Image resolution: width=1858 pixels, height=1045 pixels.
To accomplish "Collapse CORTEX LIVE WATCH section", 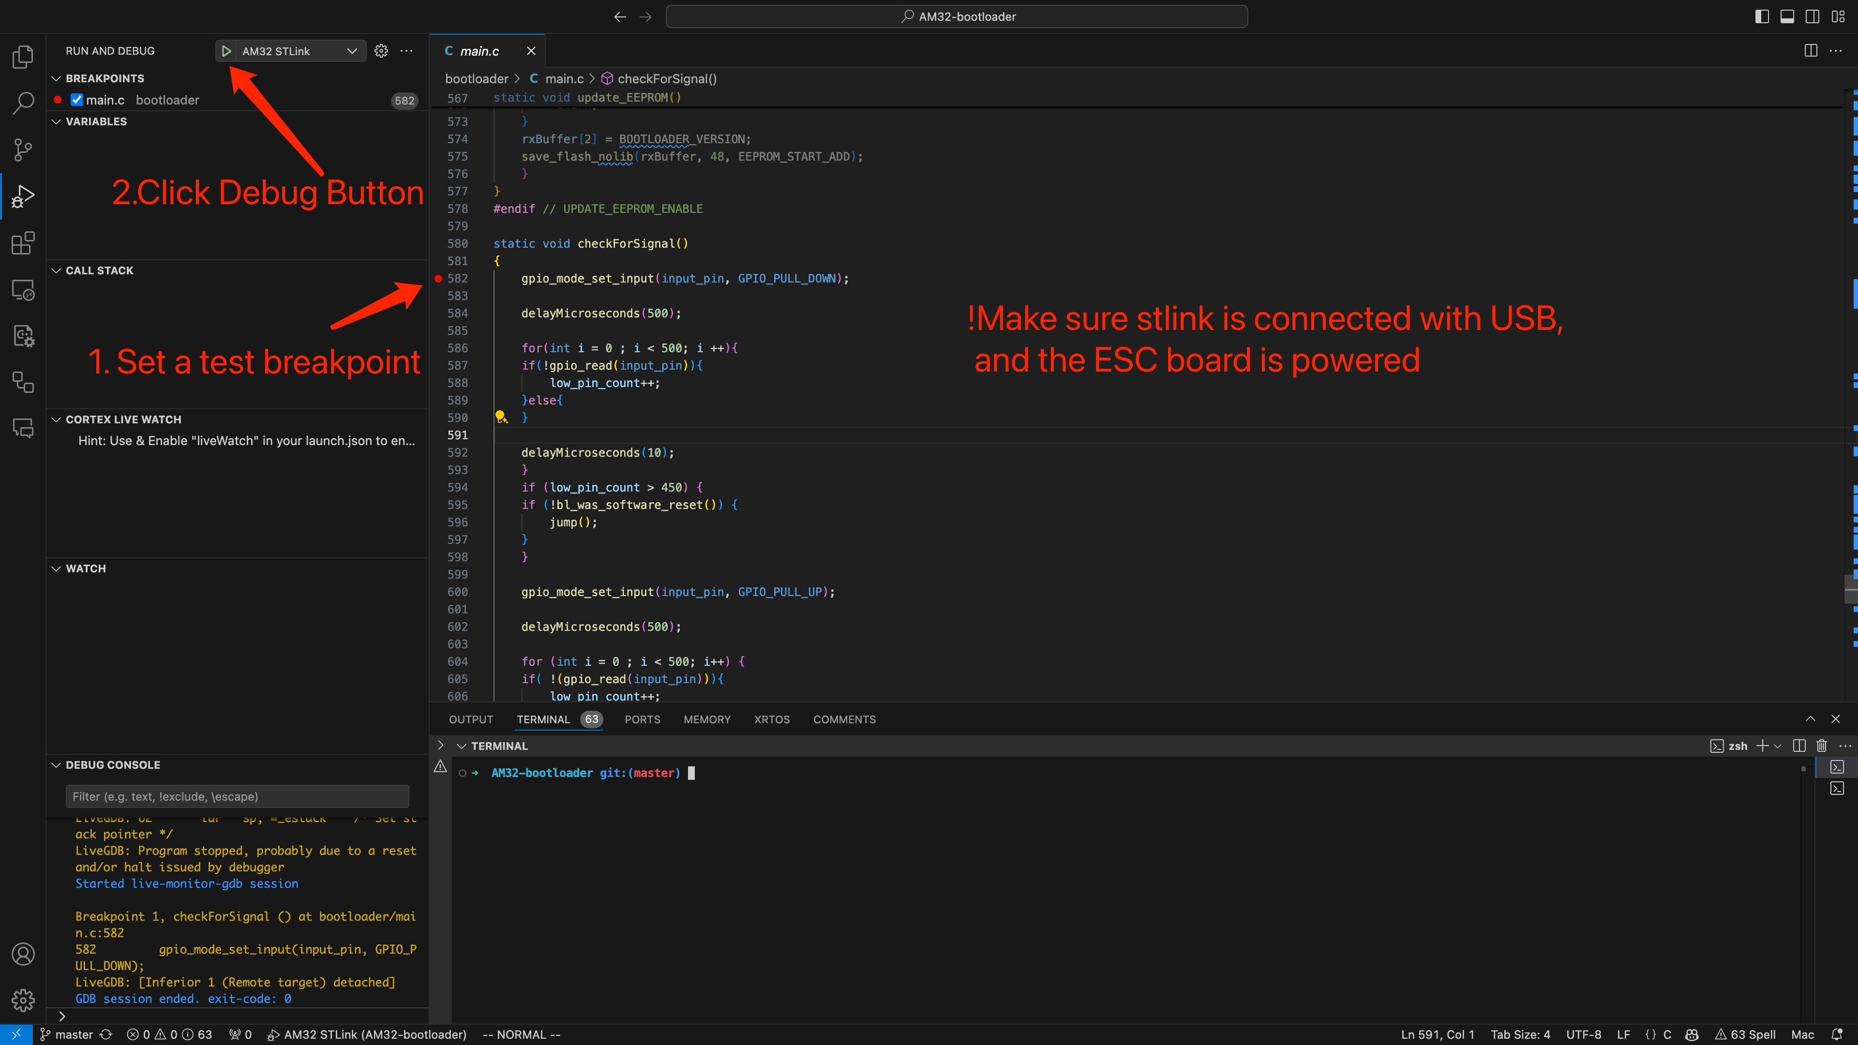I will coord(56,419).
